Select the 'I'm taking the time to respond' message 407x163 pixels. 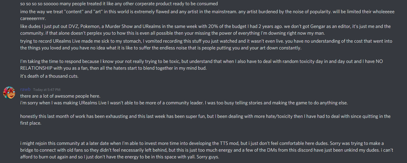click(x=202, y=65)
